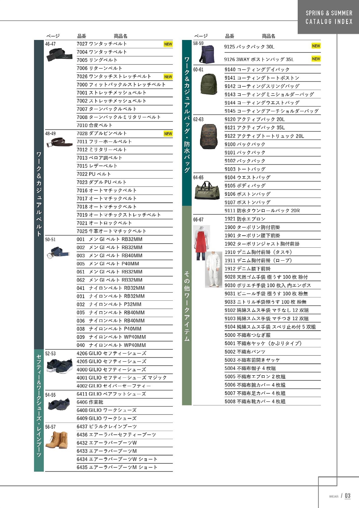Image resolution: width=359 pixels, height=508 pixels.
Task: Click the black belt thumbnail for pages 46-47
Action: pos(59,55)
